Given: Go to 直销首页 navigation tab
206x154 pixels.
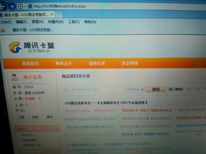Looking at the screenshot, I should [x=30, y=64].
